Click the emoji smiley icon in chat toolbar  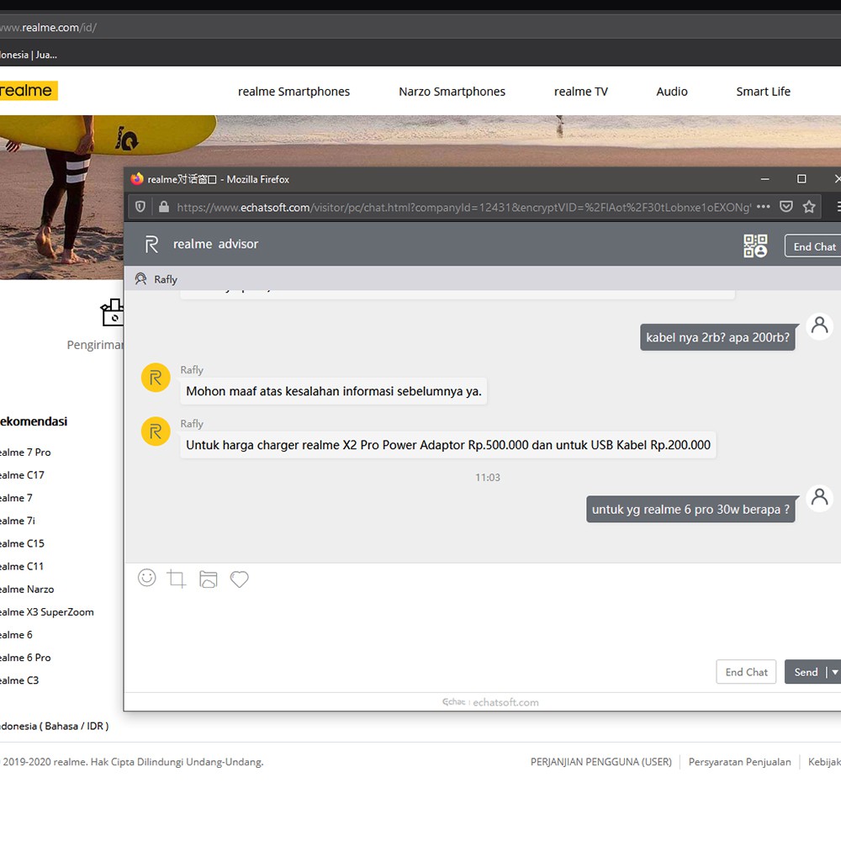click(147, 578)
